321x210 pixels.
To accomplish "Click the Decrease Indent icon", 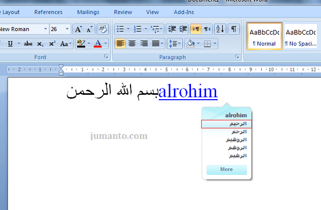I will [x=172, y=29].
